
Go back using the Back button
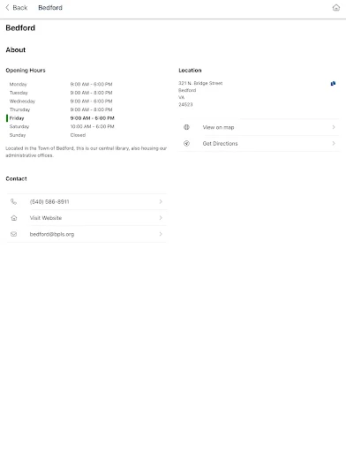coord(17,8)
